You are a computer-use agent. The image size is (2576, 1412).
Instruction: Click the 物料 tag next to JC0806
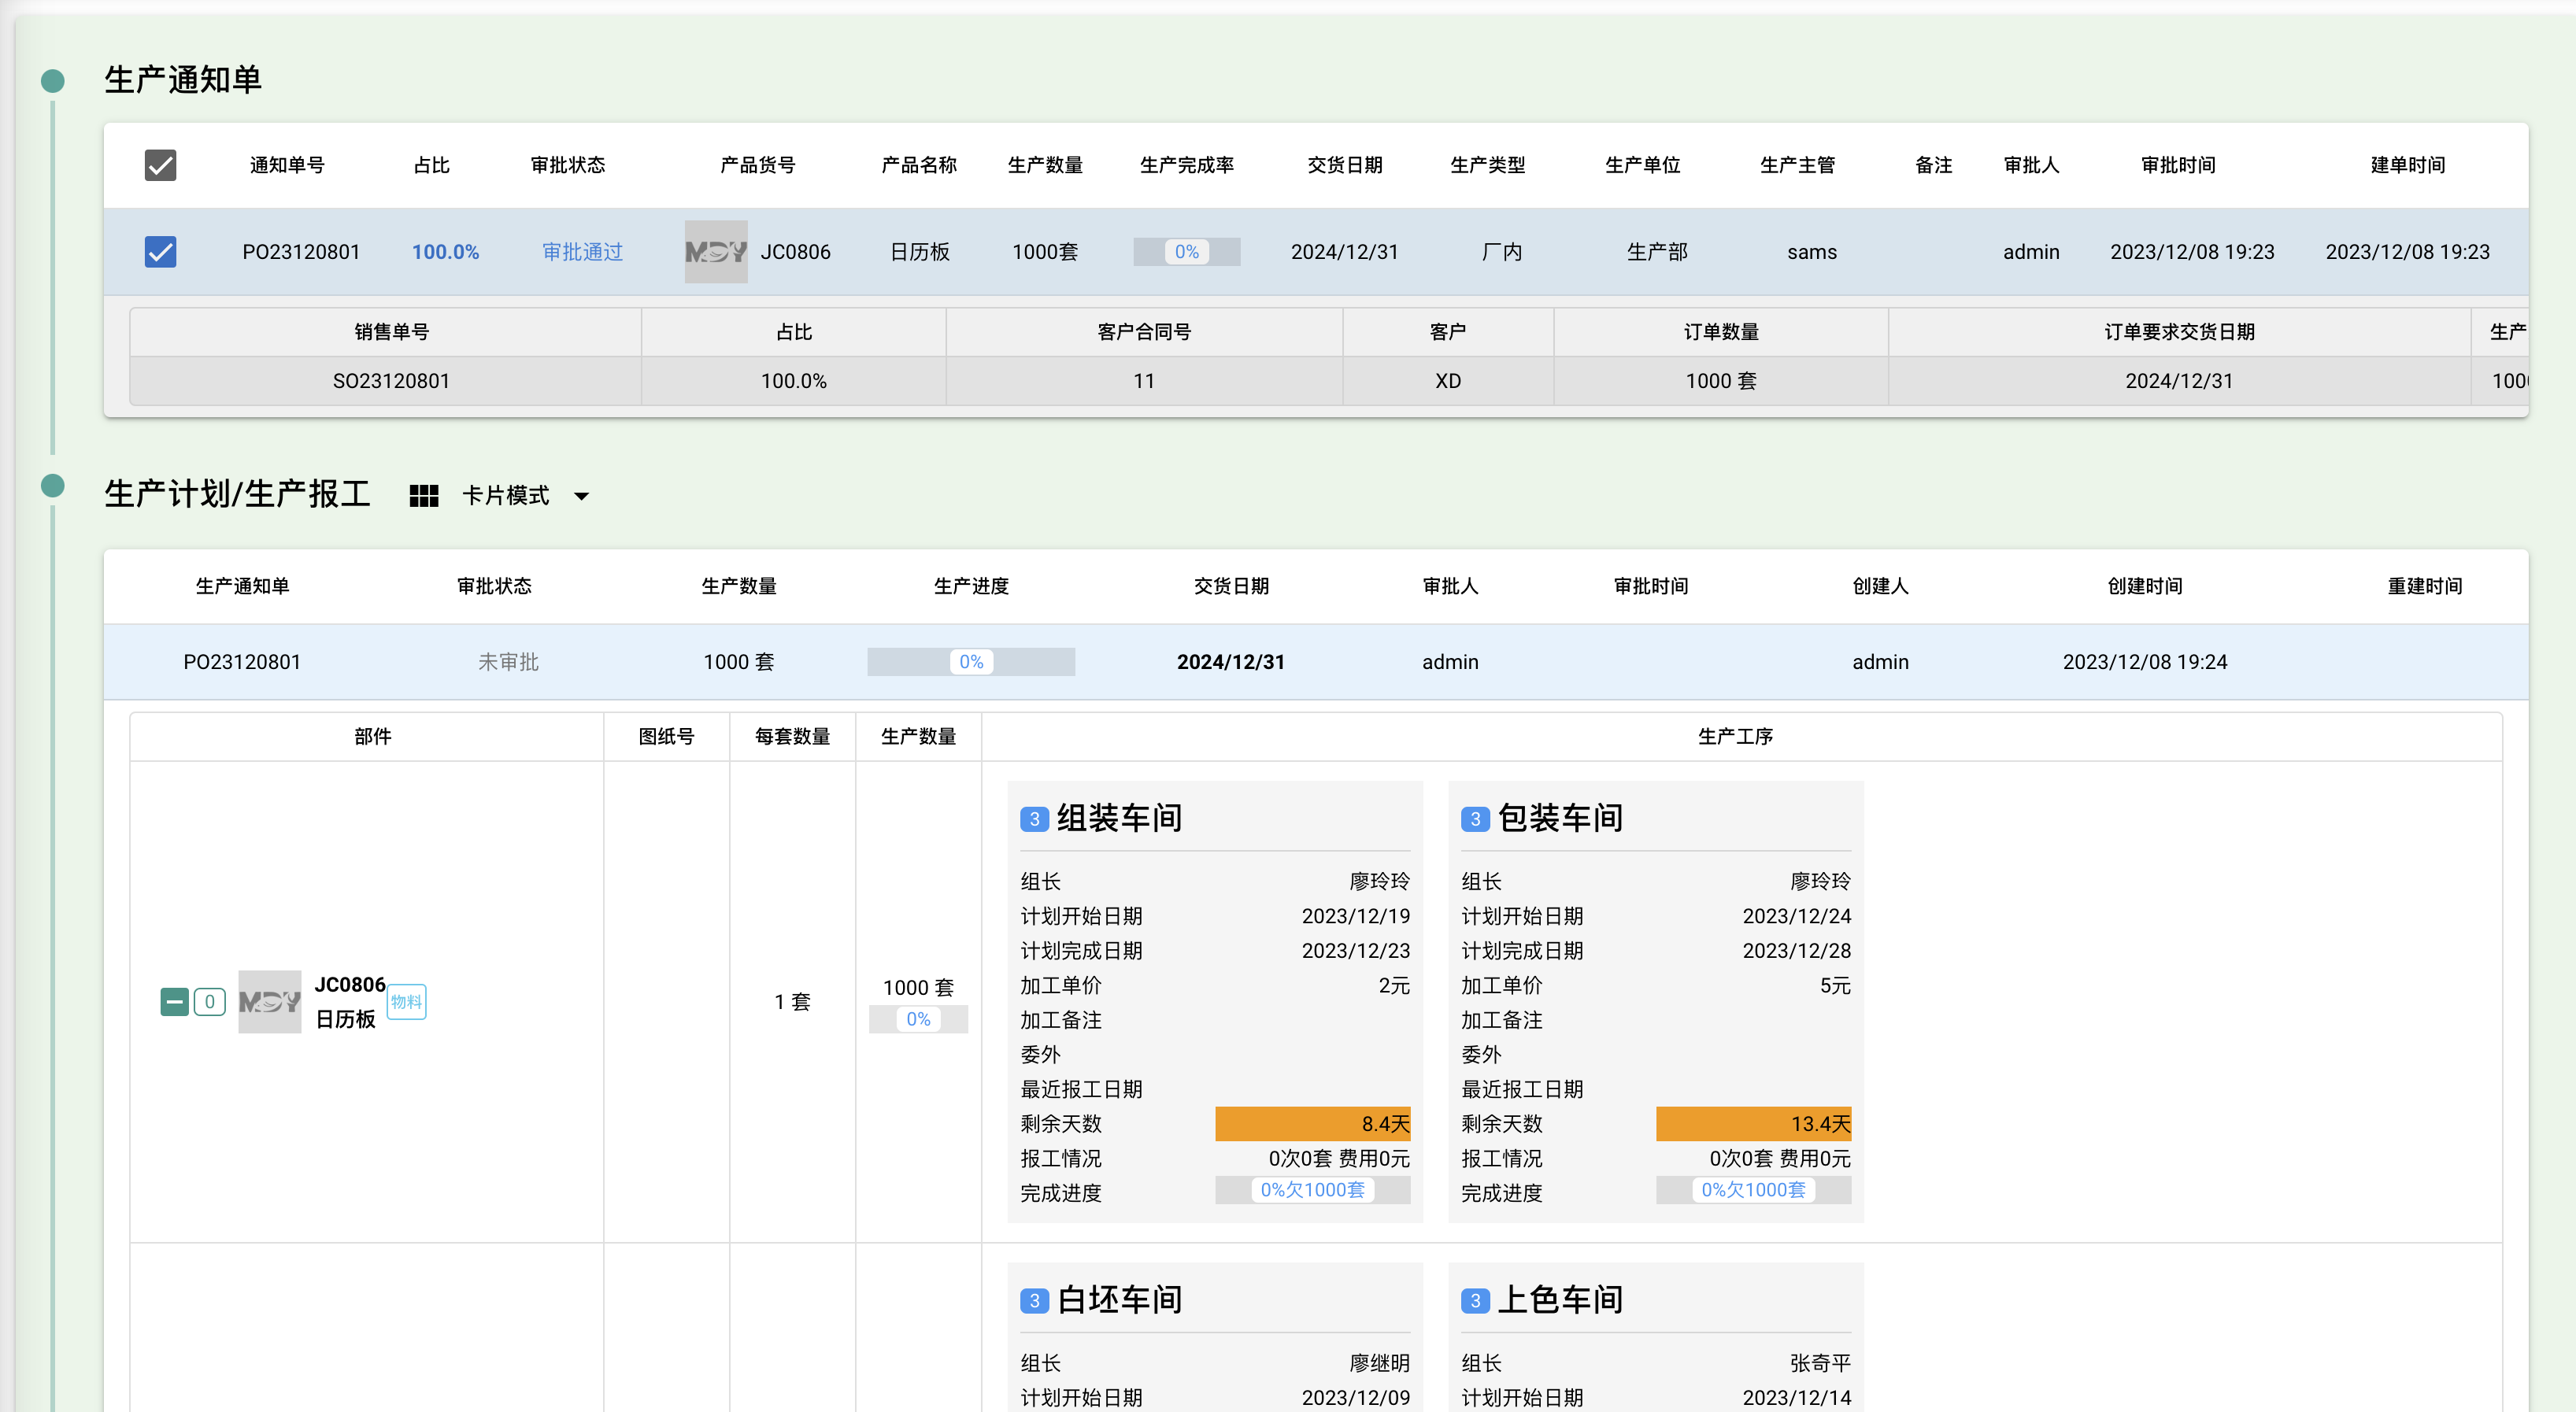(406, 1001)
